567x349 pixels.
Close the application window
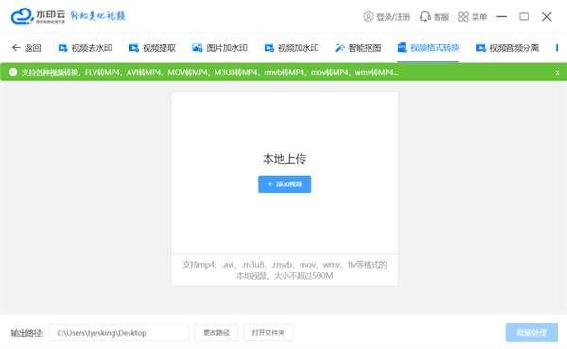[547, 17]
